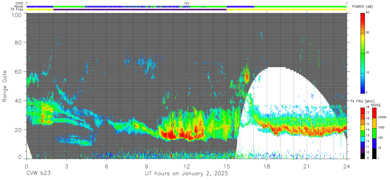The height and width of the screenshot is (180, 390).
Task: Click the 24 hour tick on time axis
Action: tap(347, 166)
